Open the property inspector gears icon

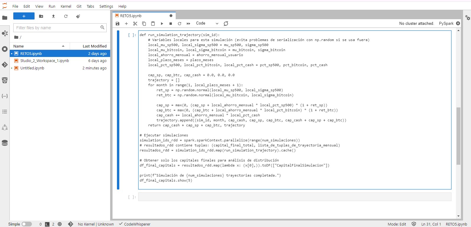(x=468, y=18)
